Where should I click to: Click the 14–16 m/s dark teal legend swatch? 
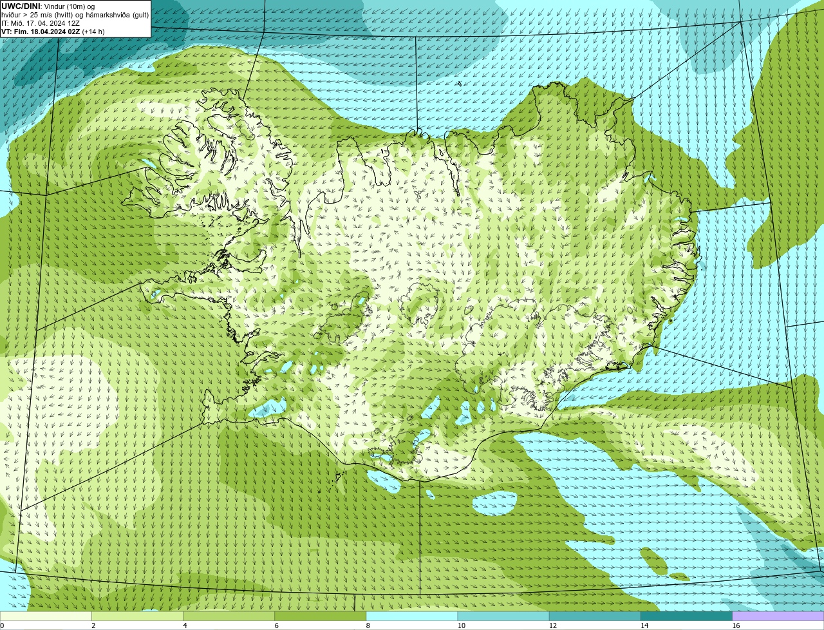[686, 616]
